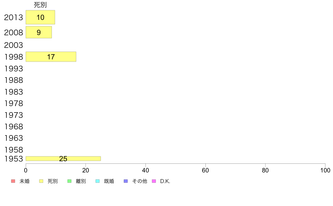Select the 1998 bar showing 17
The height and width of the screenshot is (206, 333).
51,57
